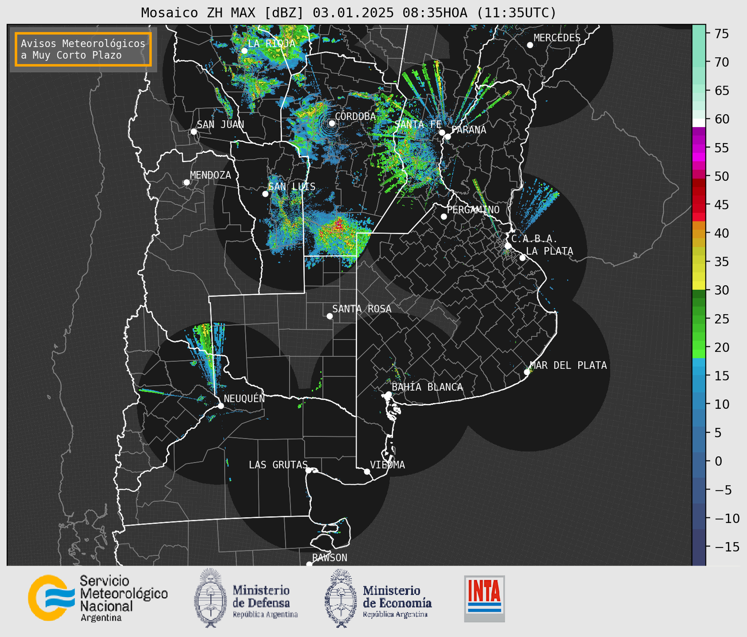
Task: Select the Las Grutas city marker
Action: coord(309,470)
